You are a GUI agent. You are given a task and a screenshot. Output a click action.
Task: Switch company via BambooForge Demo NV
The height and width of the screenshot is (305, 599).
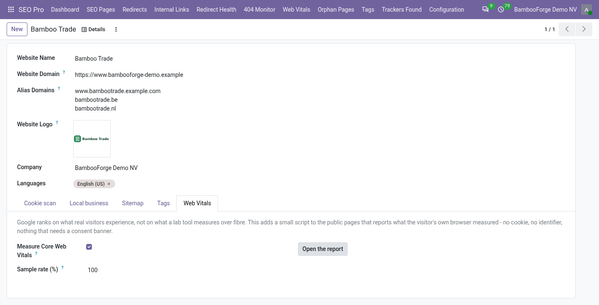545,10
